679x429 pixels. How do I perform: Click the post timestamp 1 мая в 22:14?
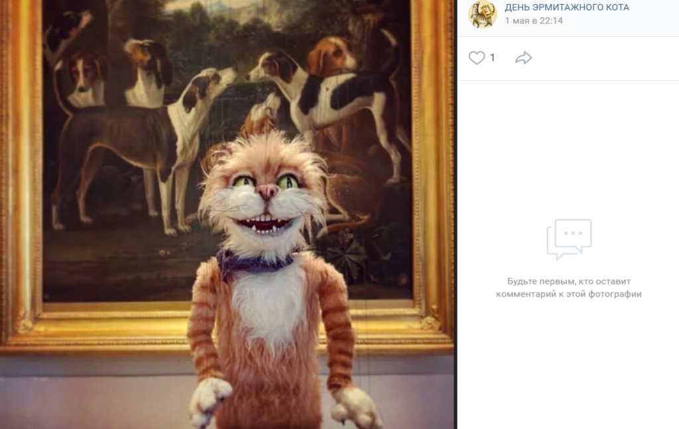point(534,21)
